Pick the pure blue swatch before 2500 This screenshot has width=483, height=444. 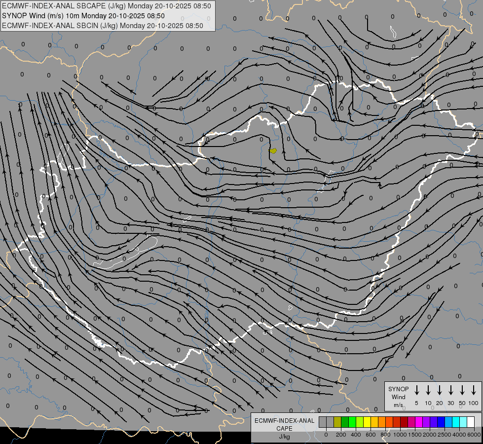pyautogui.click(x=441, y=422)
